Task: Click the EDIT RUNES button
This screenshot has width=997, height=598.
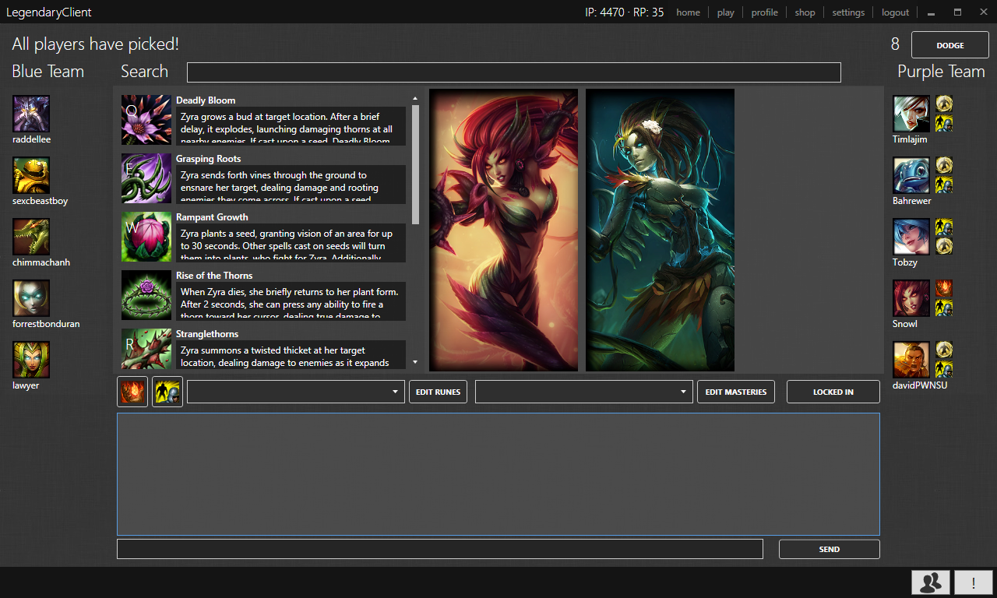Action: 438,392
